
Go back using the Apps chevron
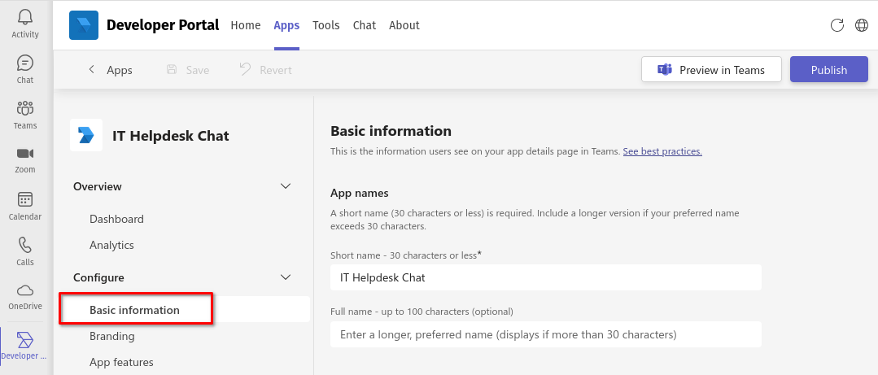coord(92,70)
